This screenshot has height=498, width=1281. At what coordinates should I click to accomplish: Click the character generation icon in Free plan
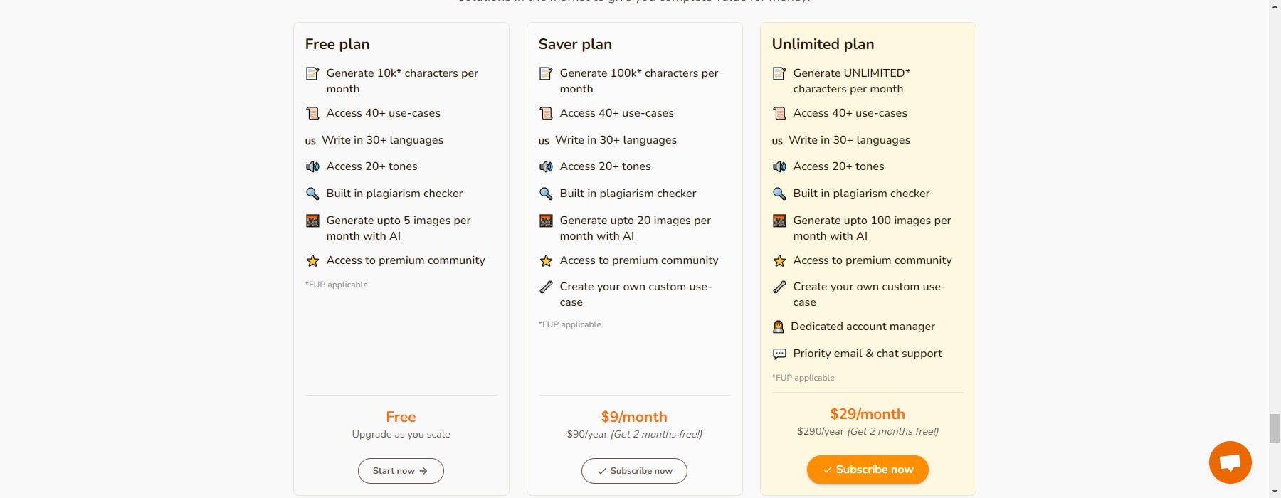[312, 73]
